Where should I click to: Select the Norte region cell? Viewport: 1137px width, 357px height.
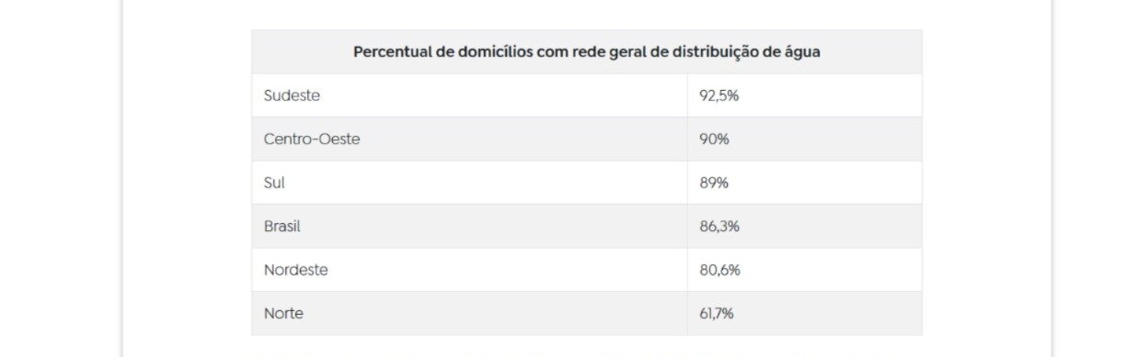pos(469,313)
